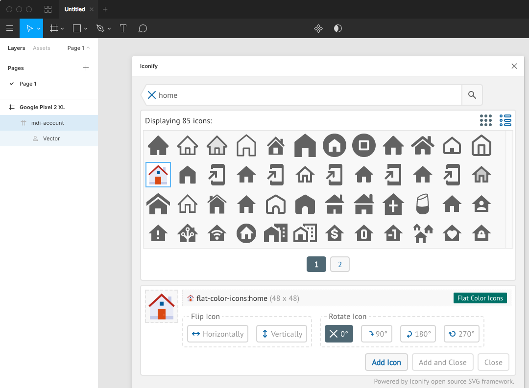This screenshot has height=388, width=529.
Task: Click the large home icon preview
Action: click(162, 306)
